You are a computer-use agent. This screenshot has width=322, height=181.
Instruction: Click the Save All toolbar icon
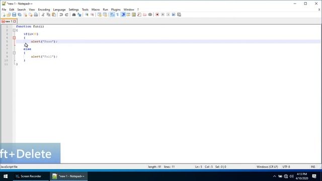20,15
